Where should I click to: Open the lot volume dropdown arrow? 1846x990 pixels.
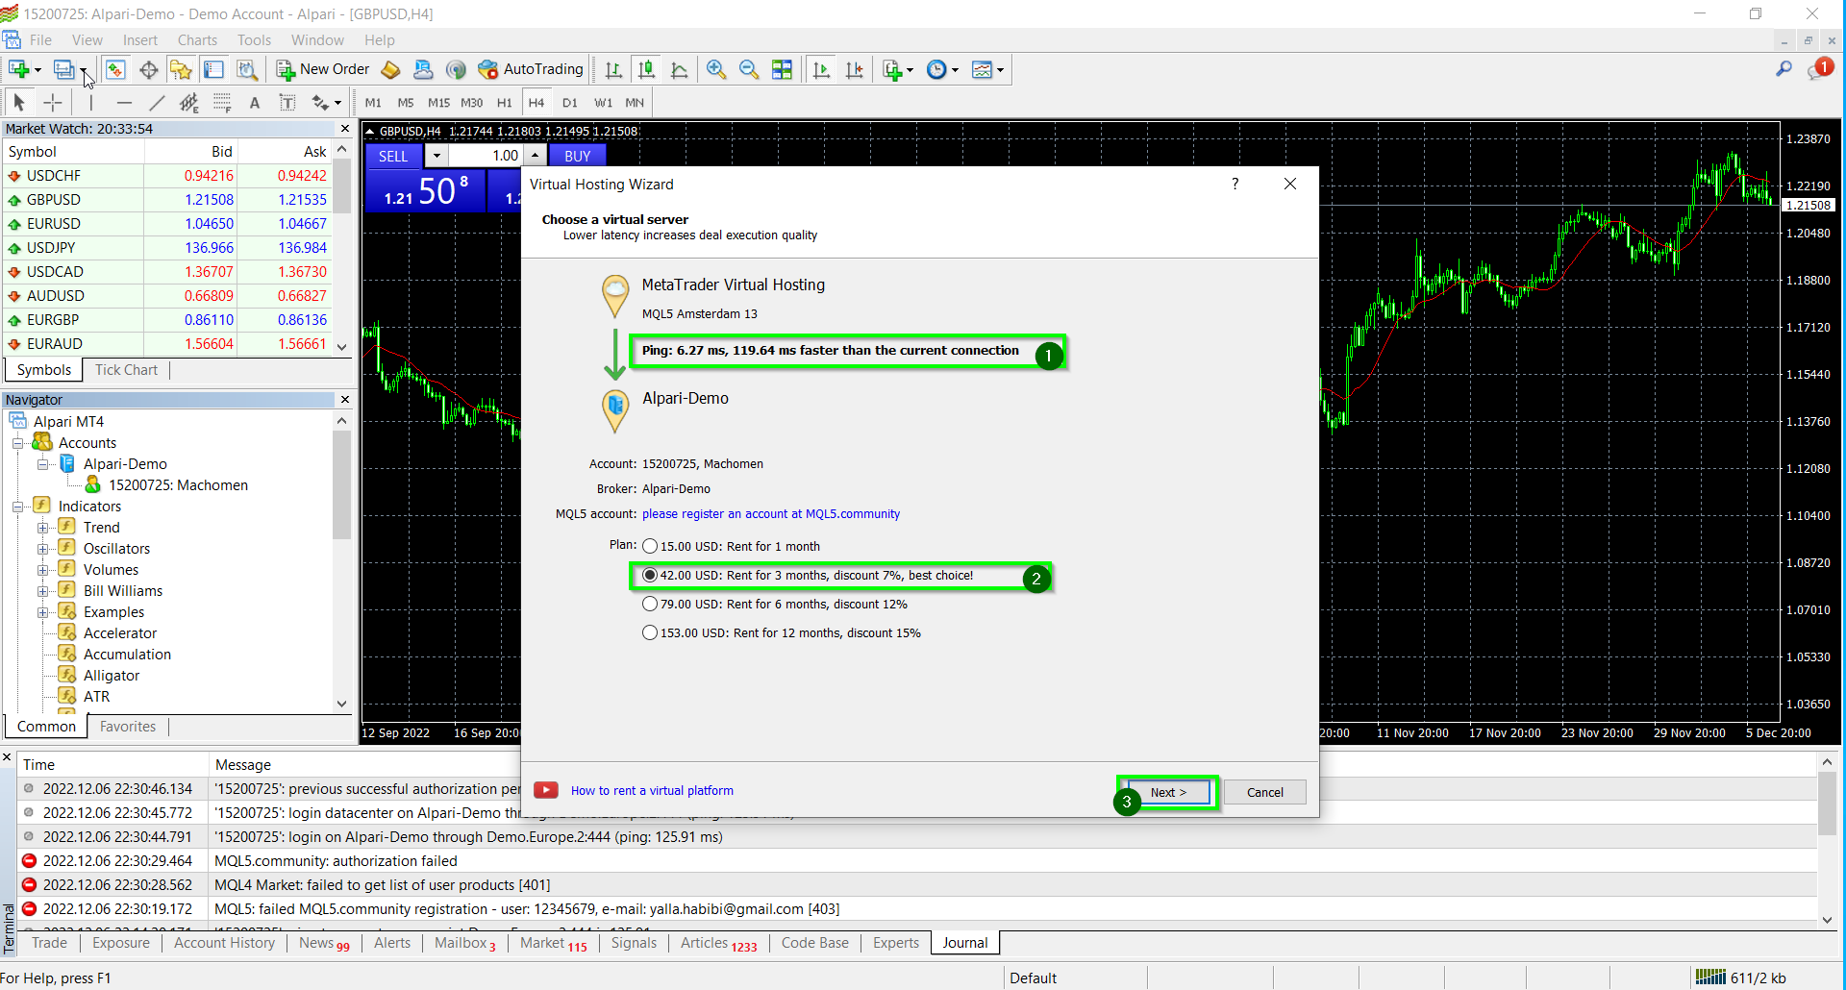437,156
